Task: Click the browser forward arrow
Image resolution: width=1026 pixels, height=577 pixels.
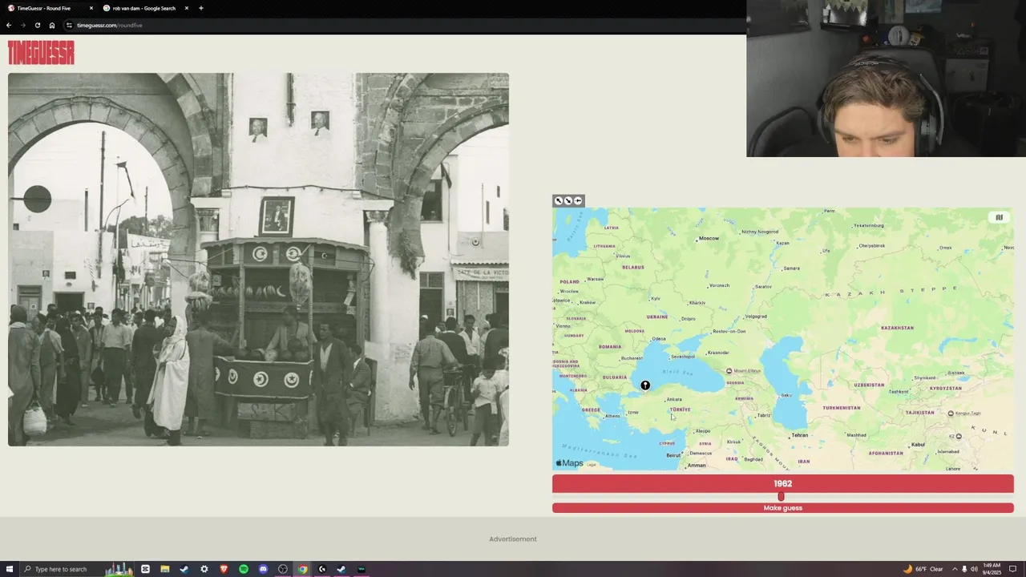Action: click(x=22, y=25)
